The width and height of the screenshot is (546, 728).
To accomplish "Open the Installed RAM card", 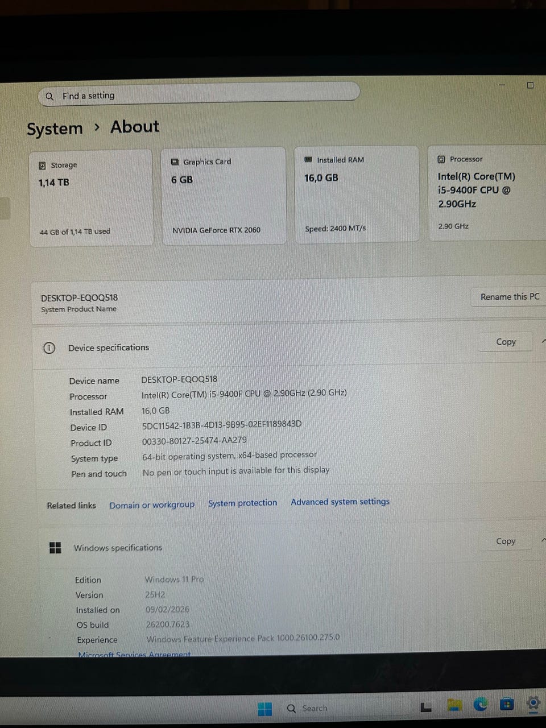I will coord(357,194).
